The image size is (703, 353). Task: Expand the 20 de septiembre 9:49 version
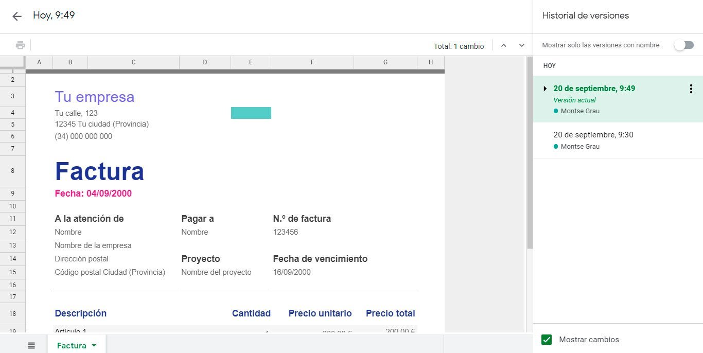click(545, 89)
